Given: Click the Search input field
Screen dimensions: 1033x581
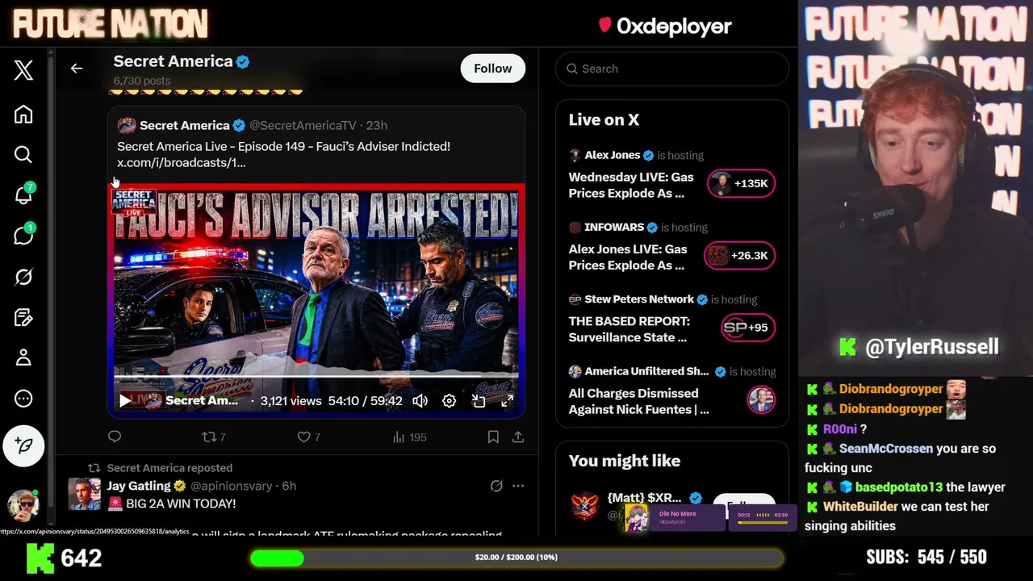Looking at the screenshot, I should click(671, 69).
